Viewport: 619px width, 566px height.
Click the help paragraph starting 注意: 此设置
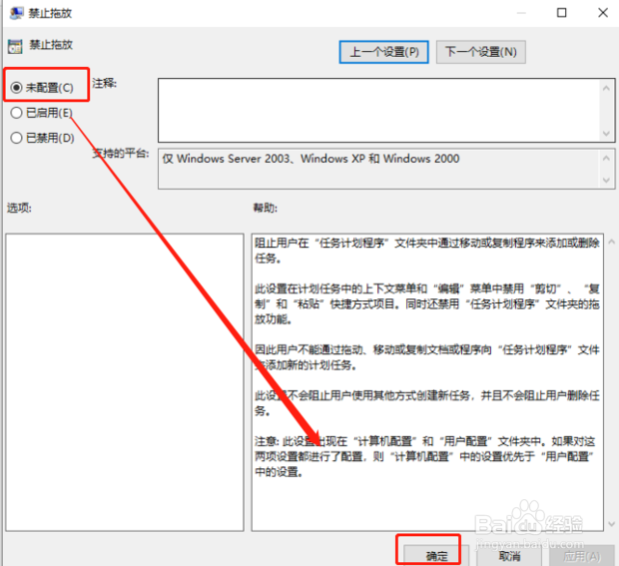[x=424, y=456]
